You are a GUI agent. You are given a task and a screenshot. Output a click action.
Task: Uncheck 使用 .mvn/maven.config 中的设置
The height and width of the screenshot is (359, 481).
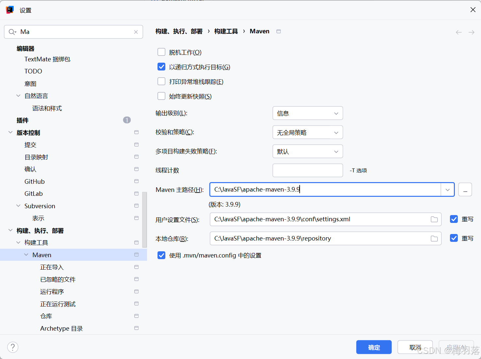pos(161,255)
